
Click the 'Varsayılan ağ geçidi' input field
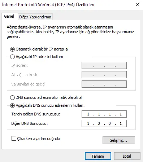click(x=104, y=84)
